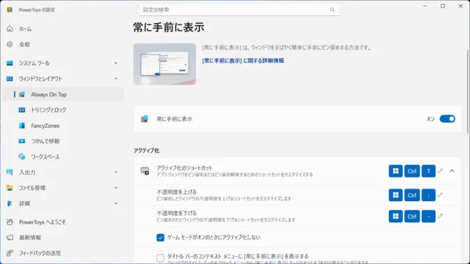Click the vertical scrollbar of settings page
This screenshot has height=264, width=470.
point(468,91)
